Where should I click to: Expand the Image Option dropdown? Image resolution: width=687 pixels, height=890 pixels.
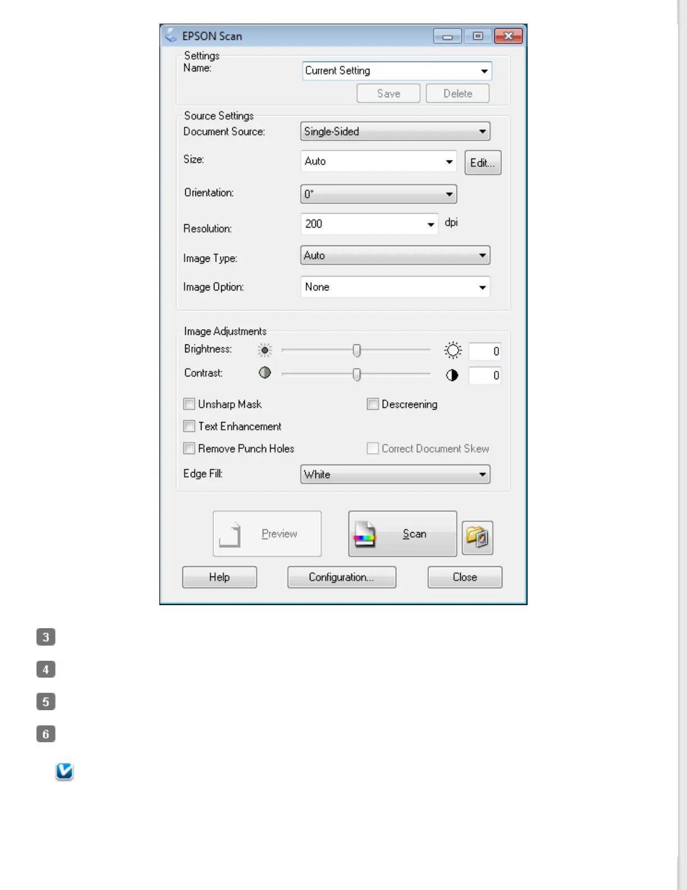395,287
